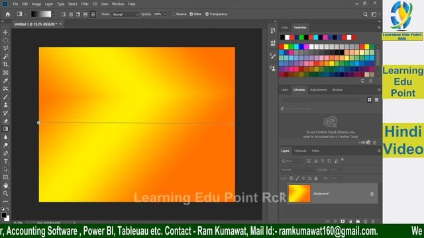Image resolution: width=424 pixels, height=238 pixels.
Task: Open the layer blend mode dropdown
Action: [297, 170]
